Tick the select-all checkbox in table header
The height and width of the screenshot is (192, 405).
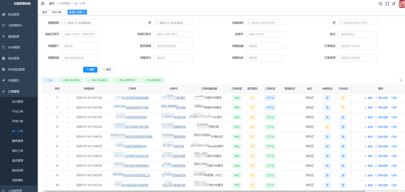tap(47, 88)
